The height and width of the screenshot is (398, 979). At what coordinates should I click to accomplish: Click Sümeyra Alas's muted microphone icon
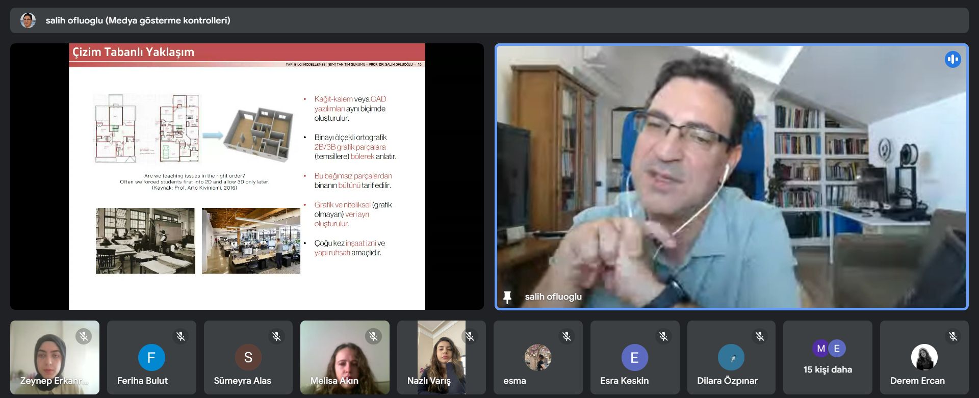coord(276,336)
